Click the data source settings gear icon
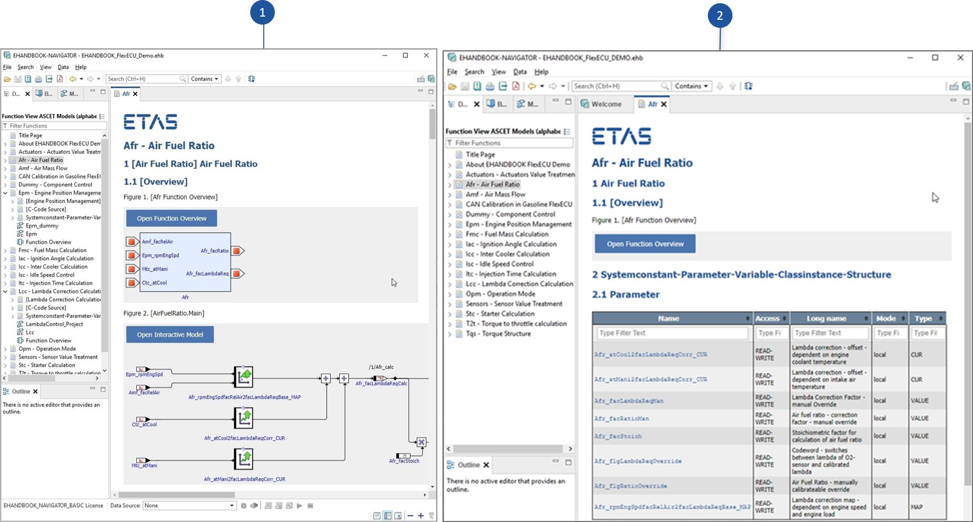Viewport: 973px width, 522px height. pyautogui.click(x=244, y=505)
